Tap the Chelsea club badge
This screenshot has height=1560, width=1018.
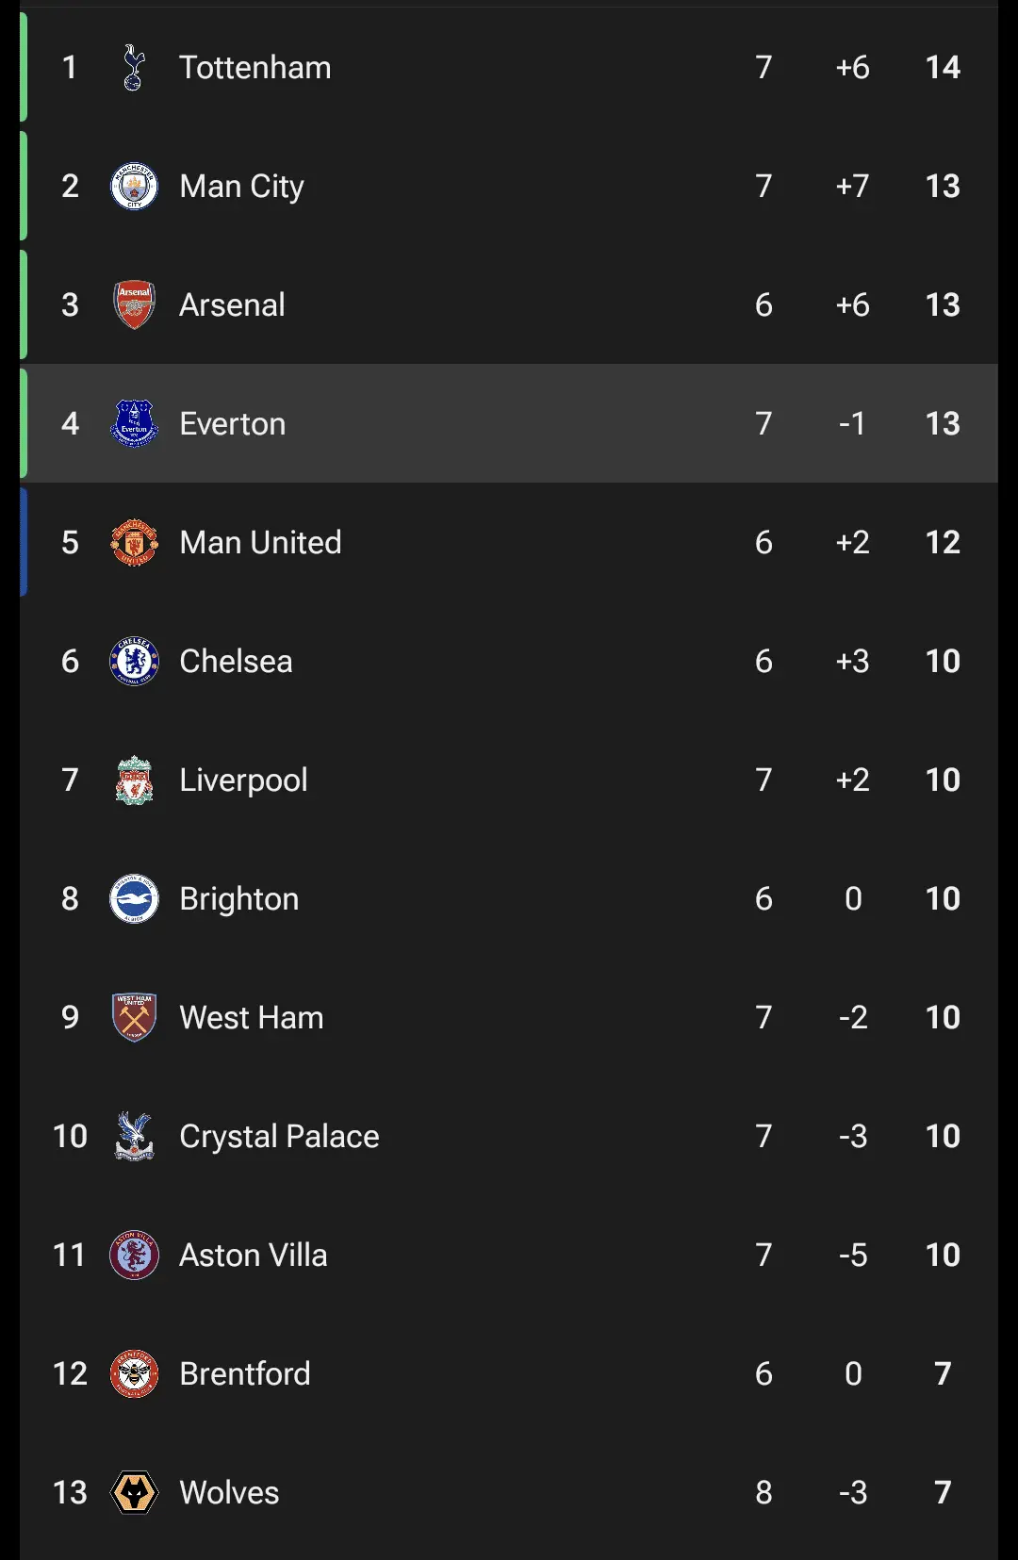point(134,662)
